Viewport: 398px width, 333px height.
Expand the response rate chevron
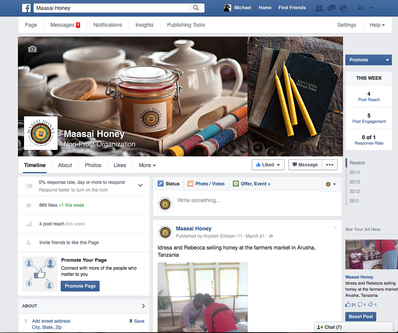[x=140, y=185]
